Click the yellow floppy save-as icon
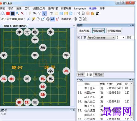Screen dimensions: 137x121 tap(66, 13)
